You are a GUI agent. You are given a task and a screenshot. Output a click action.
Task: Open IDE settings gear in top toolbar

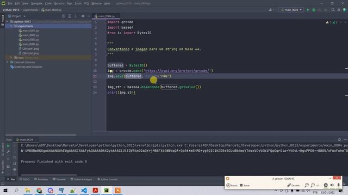point(339,10)
